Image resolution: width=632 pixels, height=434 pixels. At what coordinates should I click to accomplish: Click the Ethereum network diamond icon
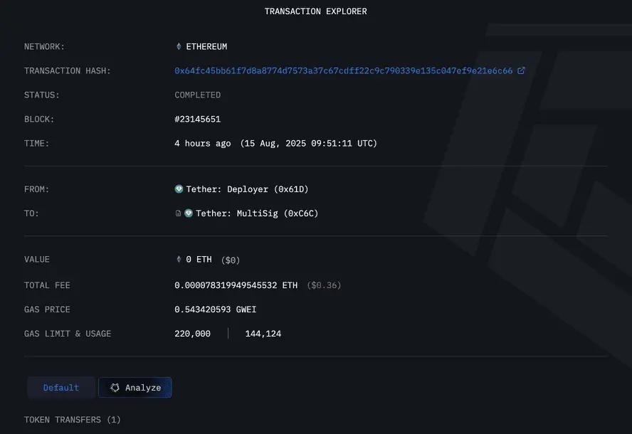pyautogui.click(x=179, y=46)
